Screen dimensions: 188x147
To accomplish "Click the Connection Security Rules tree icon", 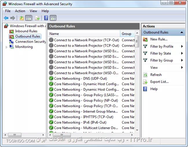I will pos(12,42).
